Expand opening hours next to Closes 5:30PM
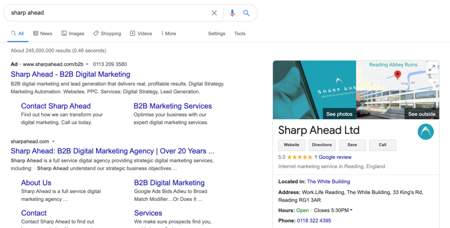Screen dimensions: 450x228 pos(351,210)
